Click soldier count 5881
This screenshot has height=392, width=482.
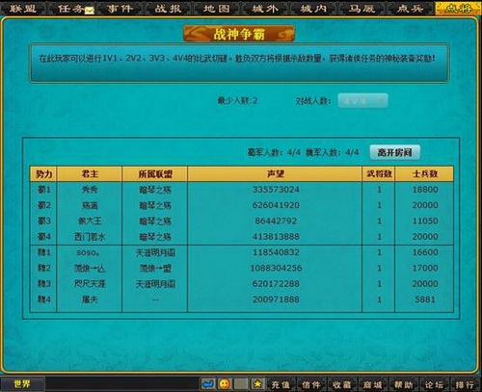tap(425, 300)
